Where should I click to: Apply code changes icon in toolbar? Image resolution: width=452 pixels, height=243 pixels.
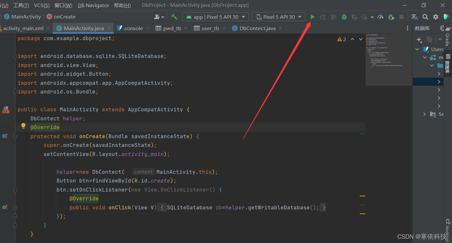click(x=333, y=17)
